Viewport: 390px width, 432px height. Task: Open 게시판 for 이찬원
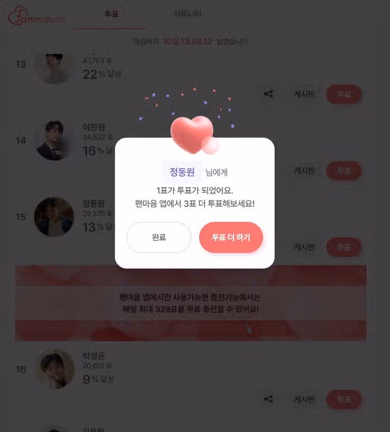coord(304,171)
